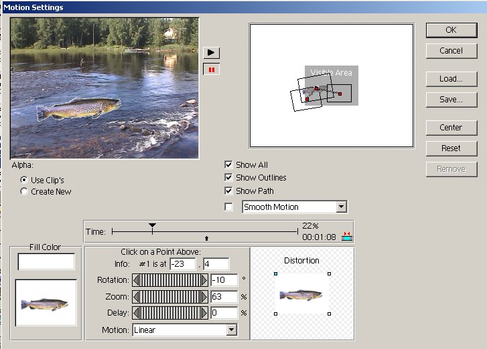Click the OK button
The height and width of the screenshot is (349, 487).
451,30
